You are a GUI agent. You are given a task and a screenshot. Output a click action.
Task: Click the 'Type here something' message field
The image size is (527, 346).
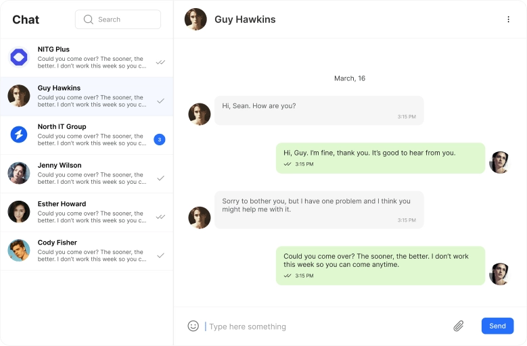(x=325, y=326)
